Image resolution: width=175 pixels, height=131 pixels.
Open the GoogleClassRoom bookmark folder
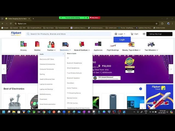pyautogui.click(x=34, y=28)
